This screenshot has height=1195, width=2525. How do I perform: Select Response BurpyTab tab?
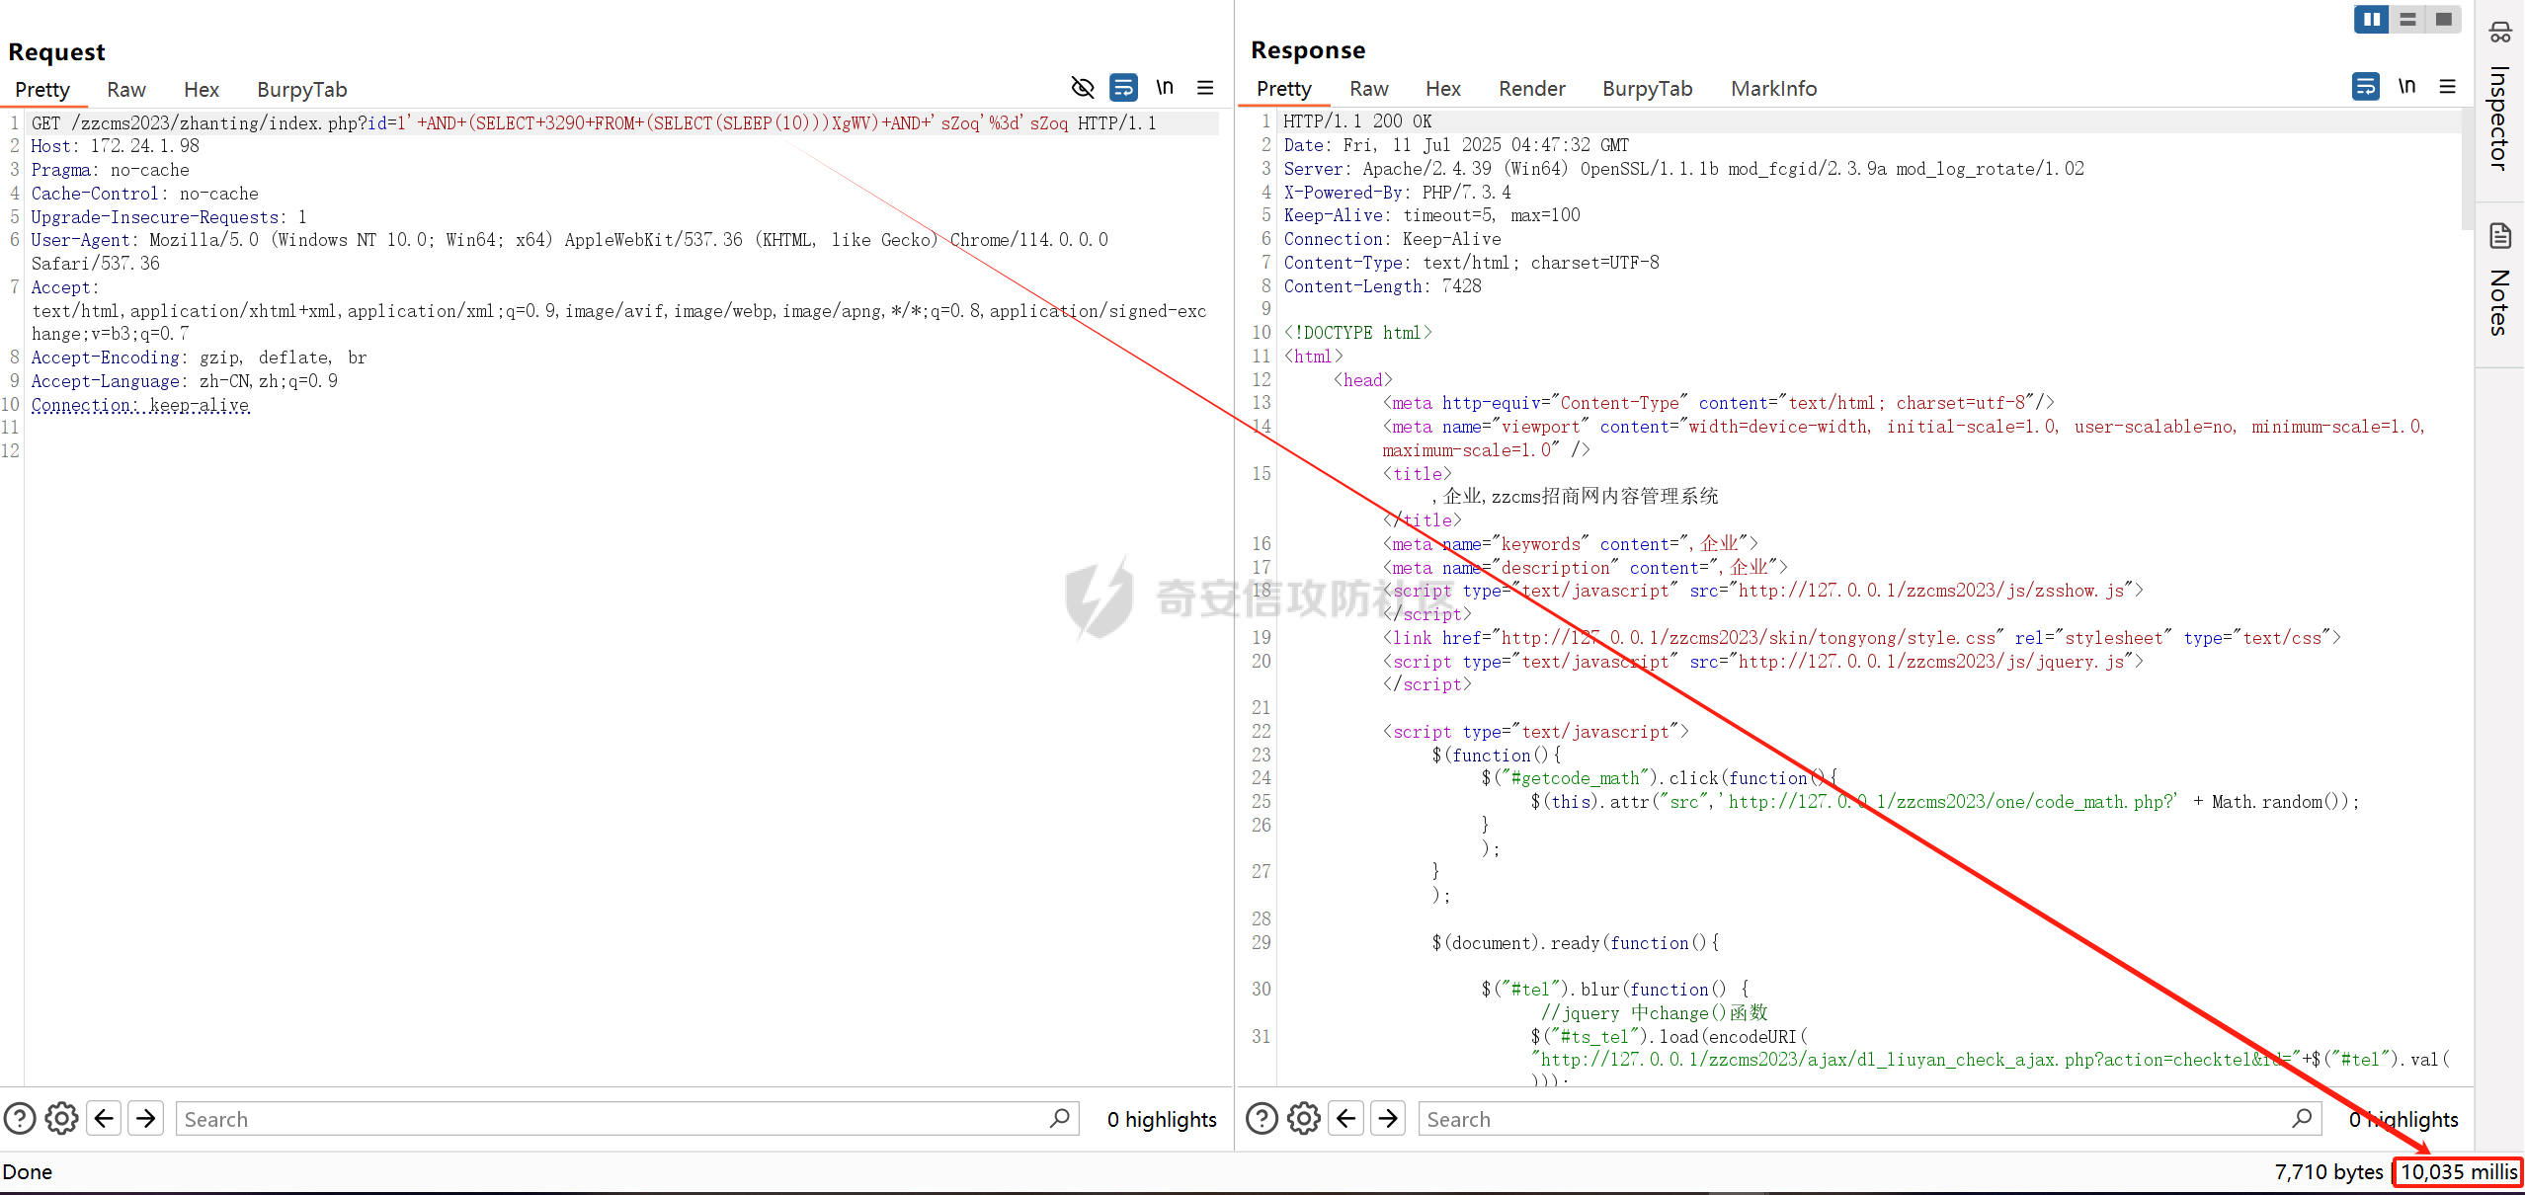[1648, 89]
